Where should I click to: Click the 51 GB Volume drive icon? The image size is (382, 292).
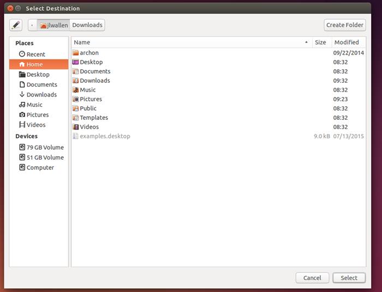[22, 157]
